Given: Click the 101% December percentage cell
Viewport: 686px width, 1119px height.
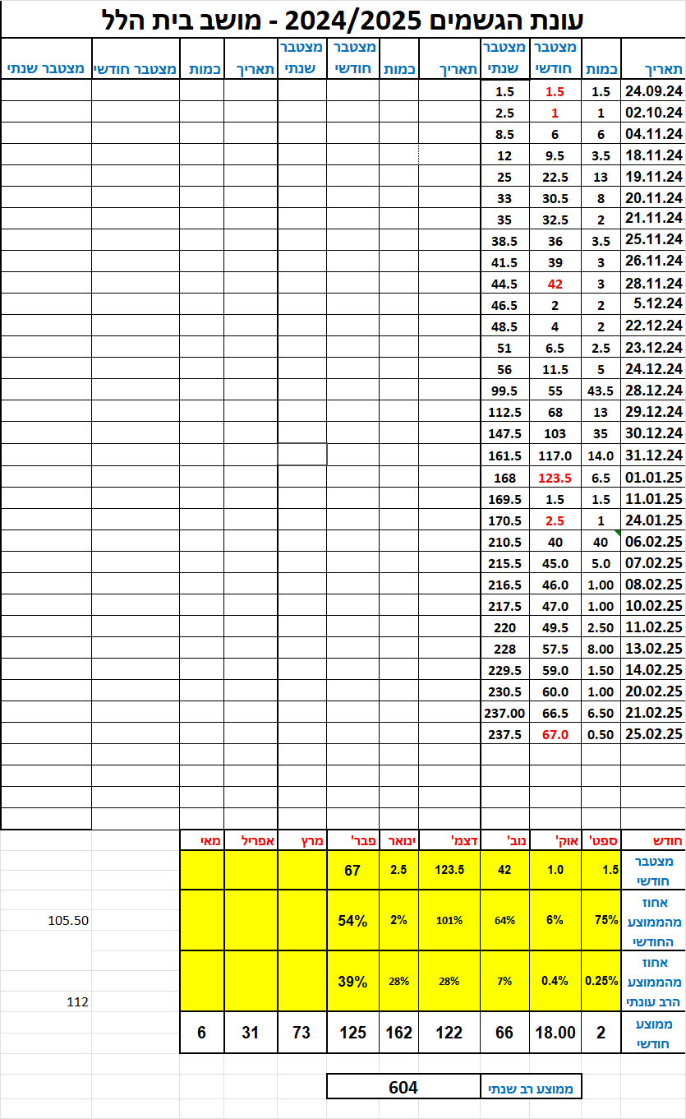Looking at the screenshot, I should click(449, 920).
